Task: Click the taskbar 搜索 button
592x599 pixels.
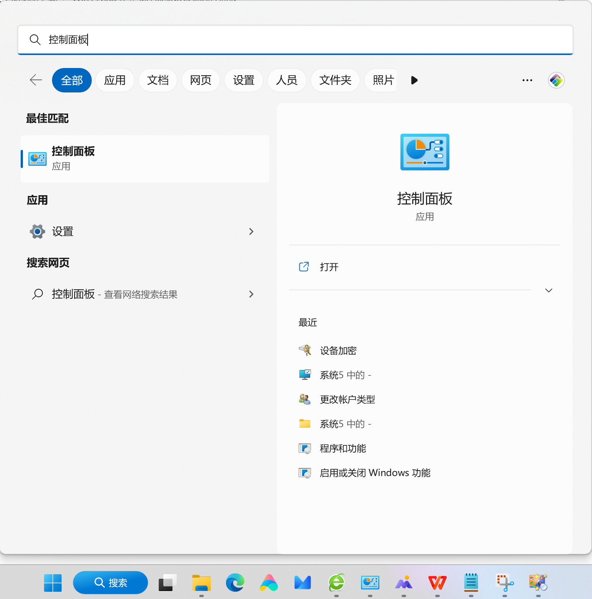Action: point(111,583)
